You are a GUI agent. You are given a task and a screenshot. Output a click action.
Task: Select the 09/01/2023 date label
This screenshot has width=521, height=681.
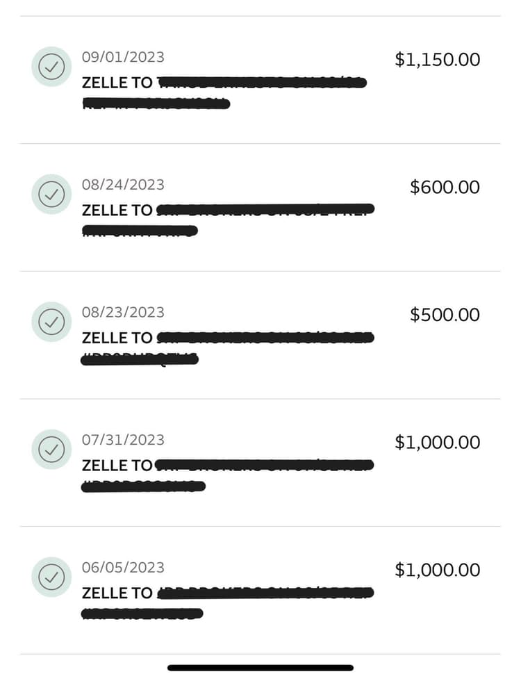[123, 58]
